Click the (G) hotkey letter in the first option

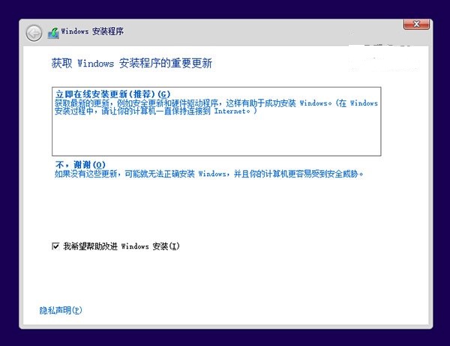163,93
